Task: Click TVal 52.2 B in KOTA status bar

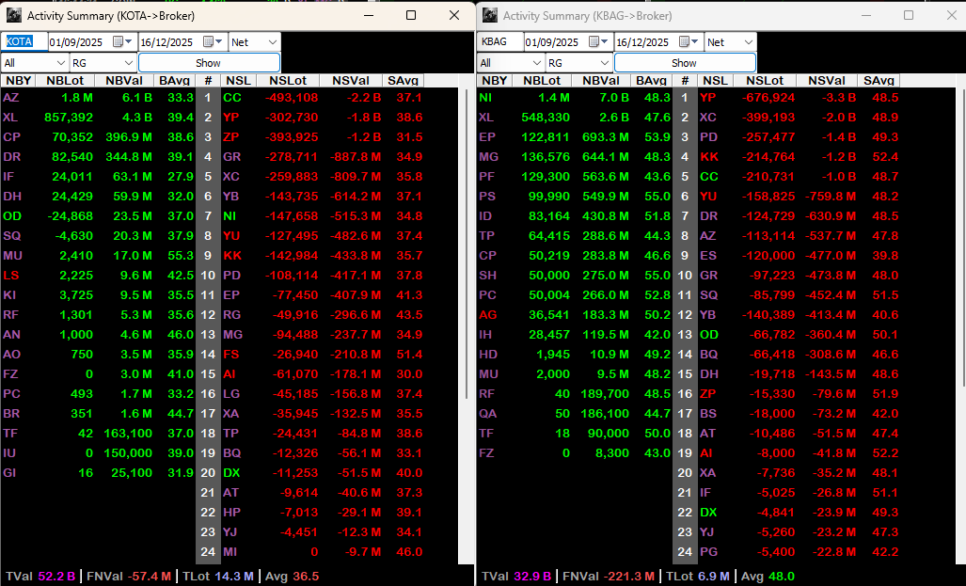Action: [x=40, y=577]
